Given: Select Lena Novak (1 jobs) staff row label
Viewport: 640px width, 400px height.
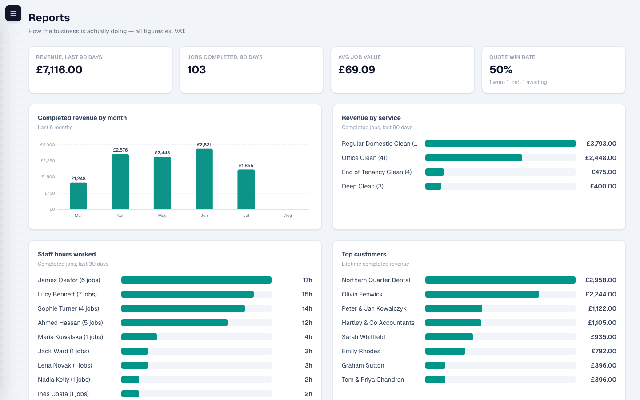Looking at the screenshot, I should [65, 365].
